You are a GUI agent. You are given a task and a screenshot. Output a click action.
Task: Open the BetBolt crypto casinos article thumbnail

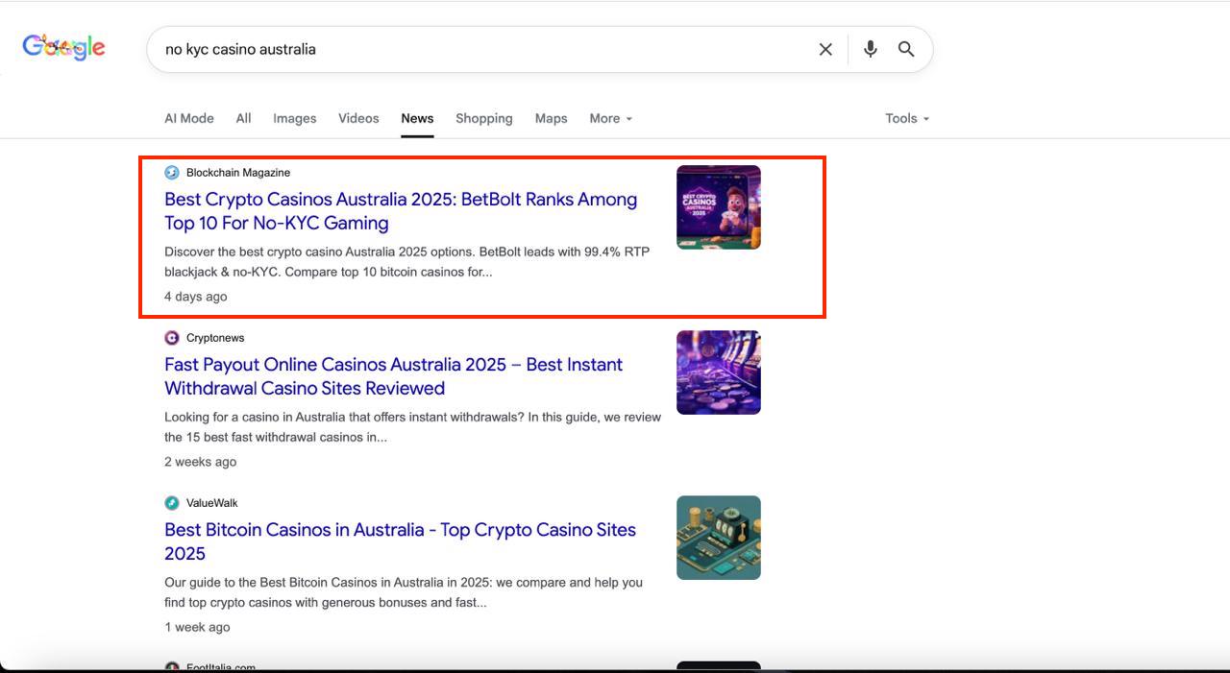coord(719,207)
